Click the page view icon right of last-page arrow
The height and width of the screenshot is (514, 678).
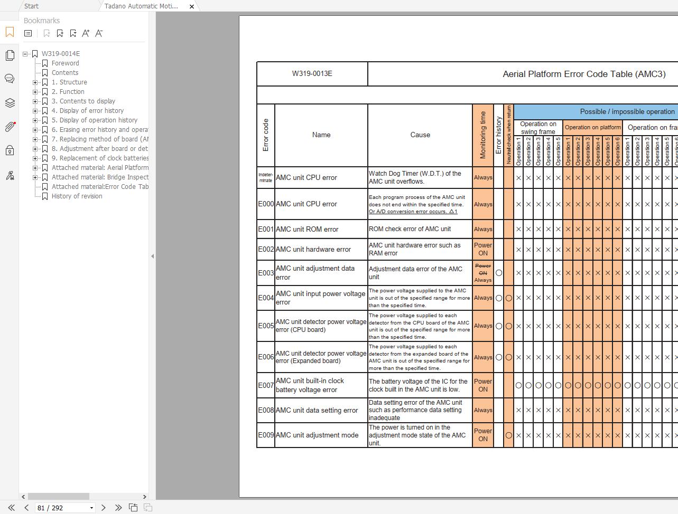pos(133,508)
